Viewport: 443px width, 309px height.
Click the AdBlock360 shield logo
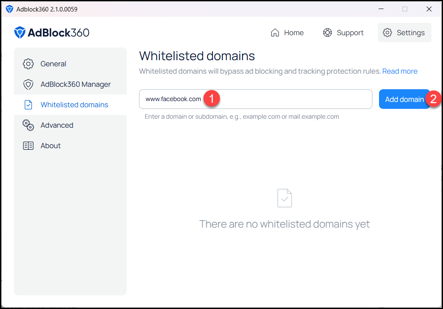click(x=20, y=32)
